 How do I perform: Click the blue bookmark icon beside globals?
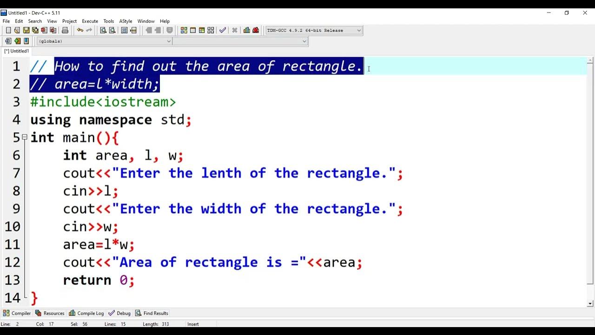coord(26,41)
